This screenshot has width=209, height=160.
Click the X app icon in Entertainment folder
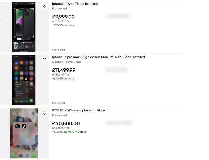tap(17, 126)
